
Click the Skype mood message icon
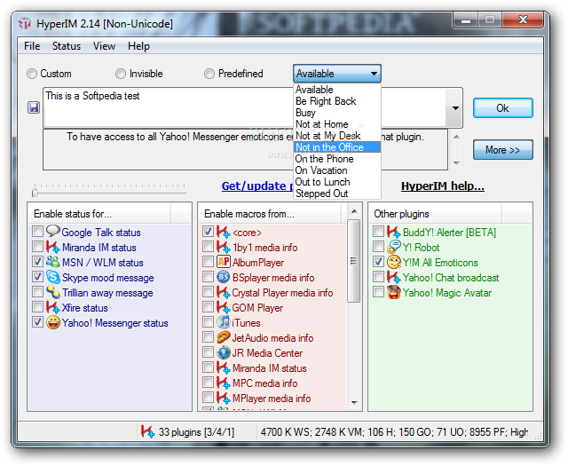coord(53,277)
